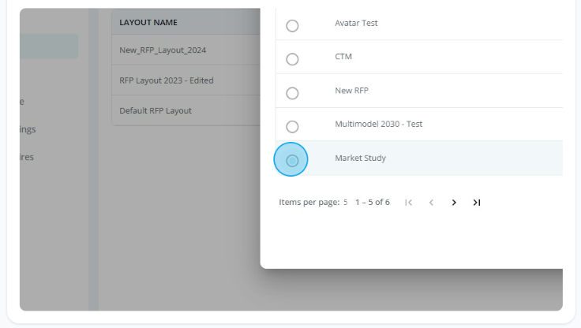The height and width of the screenshot is (328, 581).
Task: Go to the next page of items
Action: pos(454,203)
